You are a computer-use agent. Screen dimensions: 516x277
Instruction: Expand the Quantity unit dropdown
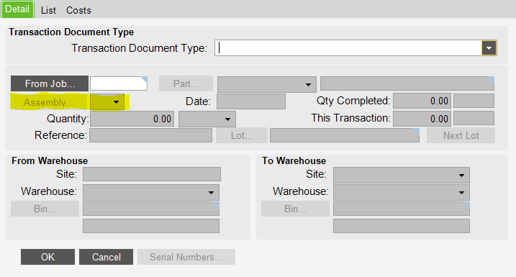(207, 119)
